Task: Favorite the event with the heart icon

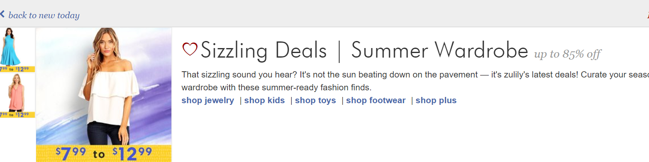Action: pos(190,50)
